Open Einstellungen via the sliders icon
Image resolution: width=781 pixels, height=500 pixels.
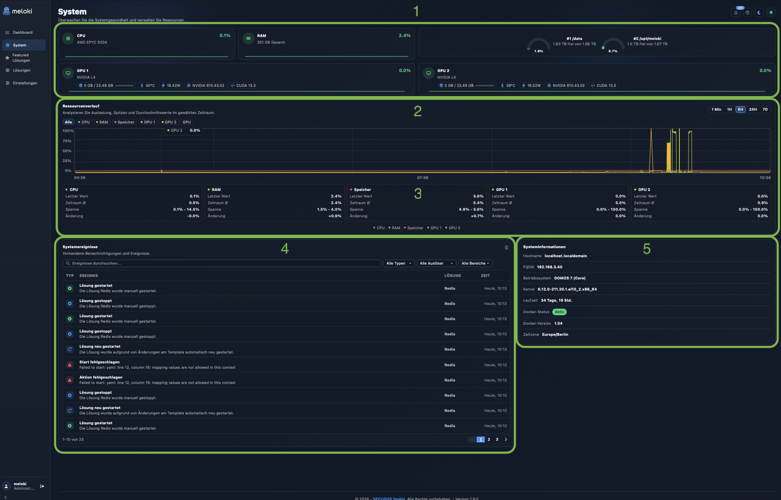(x=7, y=83)
